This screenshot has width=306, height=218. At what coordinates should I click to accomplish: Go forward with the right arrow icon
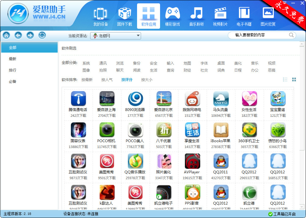pyautogui.click(x=30, y=35)
